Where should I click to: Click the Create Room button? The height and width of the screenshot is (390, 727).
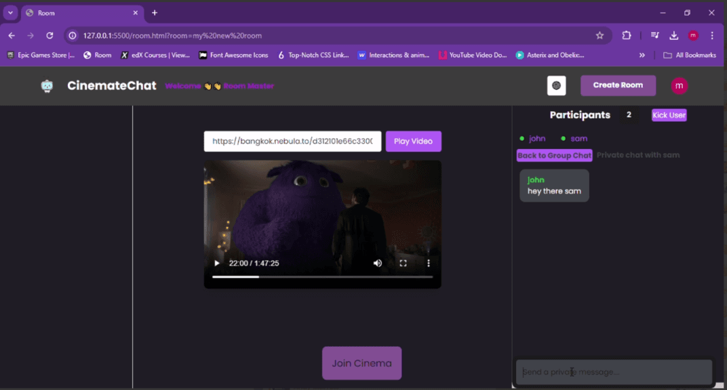point(618,85)
